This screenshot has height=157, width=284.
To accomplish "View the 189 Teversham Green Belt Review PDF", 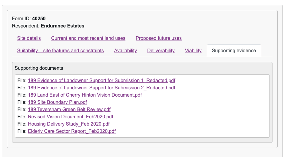I will coord(69,110).
